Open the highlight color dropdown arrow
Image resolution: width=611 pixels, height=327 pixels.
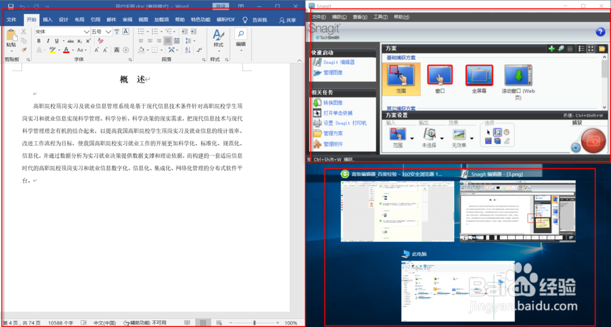59,50
